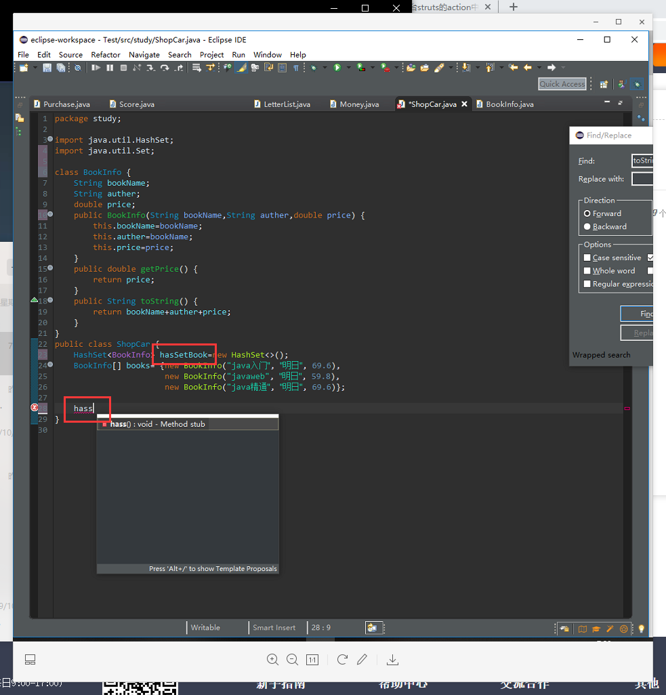The width and height of the screenshot is (666, 695).
Task: Click the Save All toolbar icon
Action: [61, 67]
